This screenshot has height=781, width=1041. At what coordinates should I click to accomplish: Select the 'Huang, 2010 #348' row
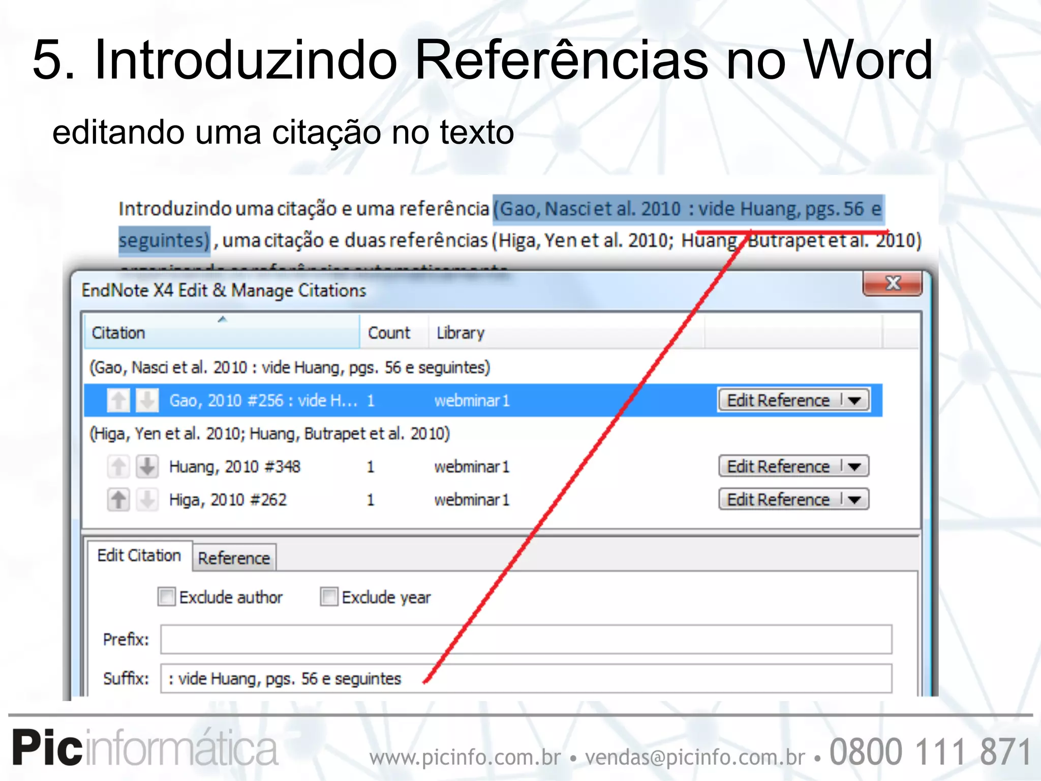pos(483,466)
